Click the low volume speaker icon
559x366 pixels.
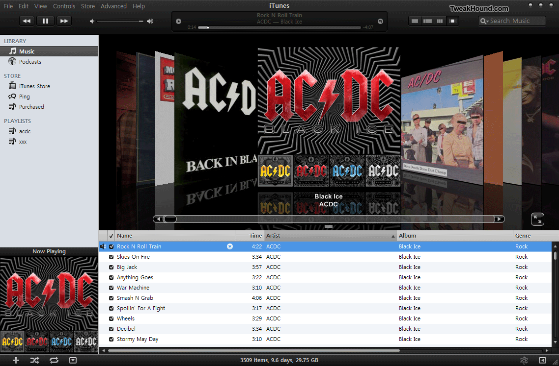tap(92, 22)
